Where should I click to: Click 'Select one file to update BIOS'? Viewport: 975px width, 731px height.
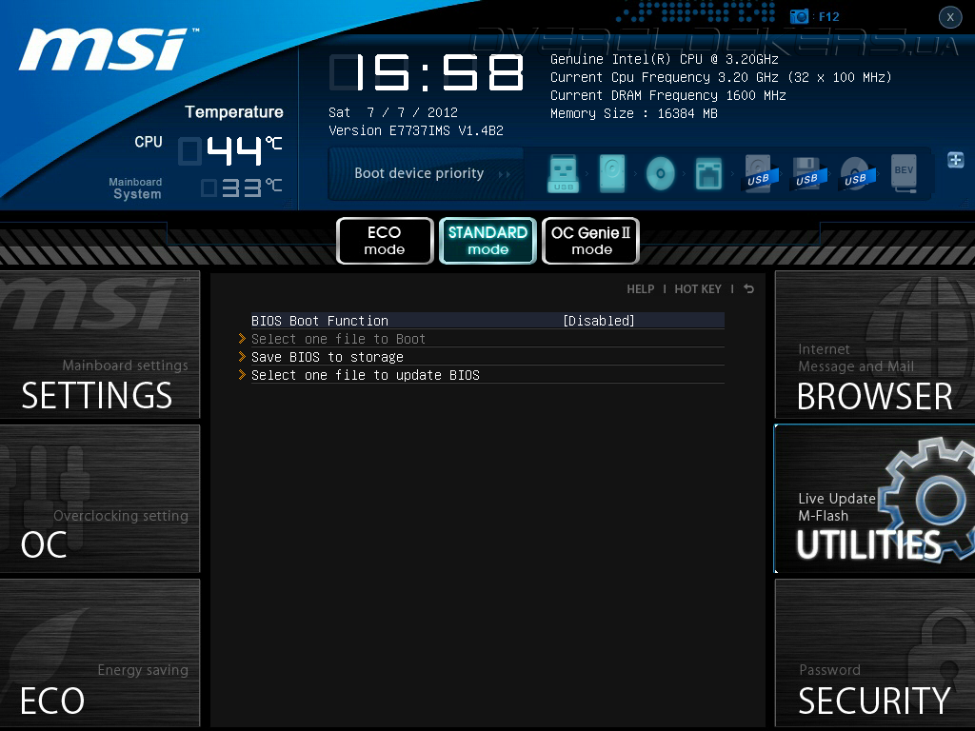click(x=366, y=375)
